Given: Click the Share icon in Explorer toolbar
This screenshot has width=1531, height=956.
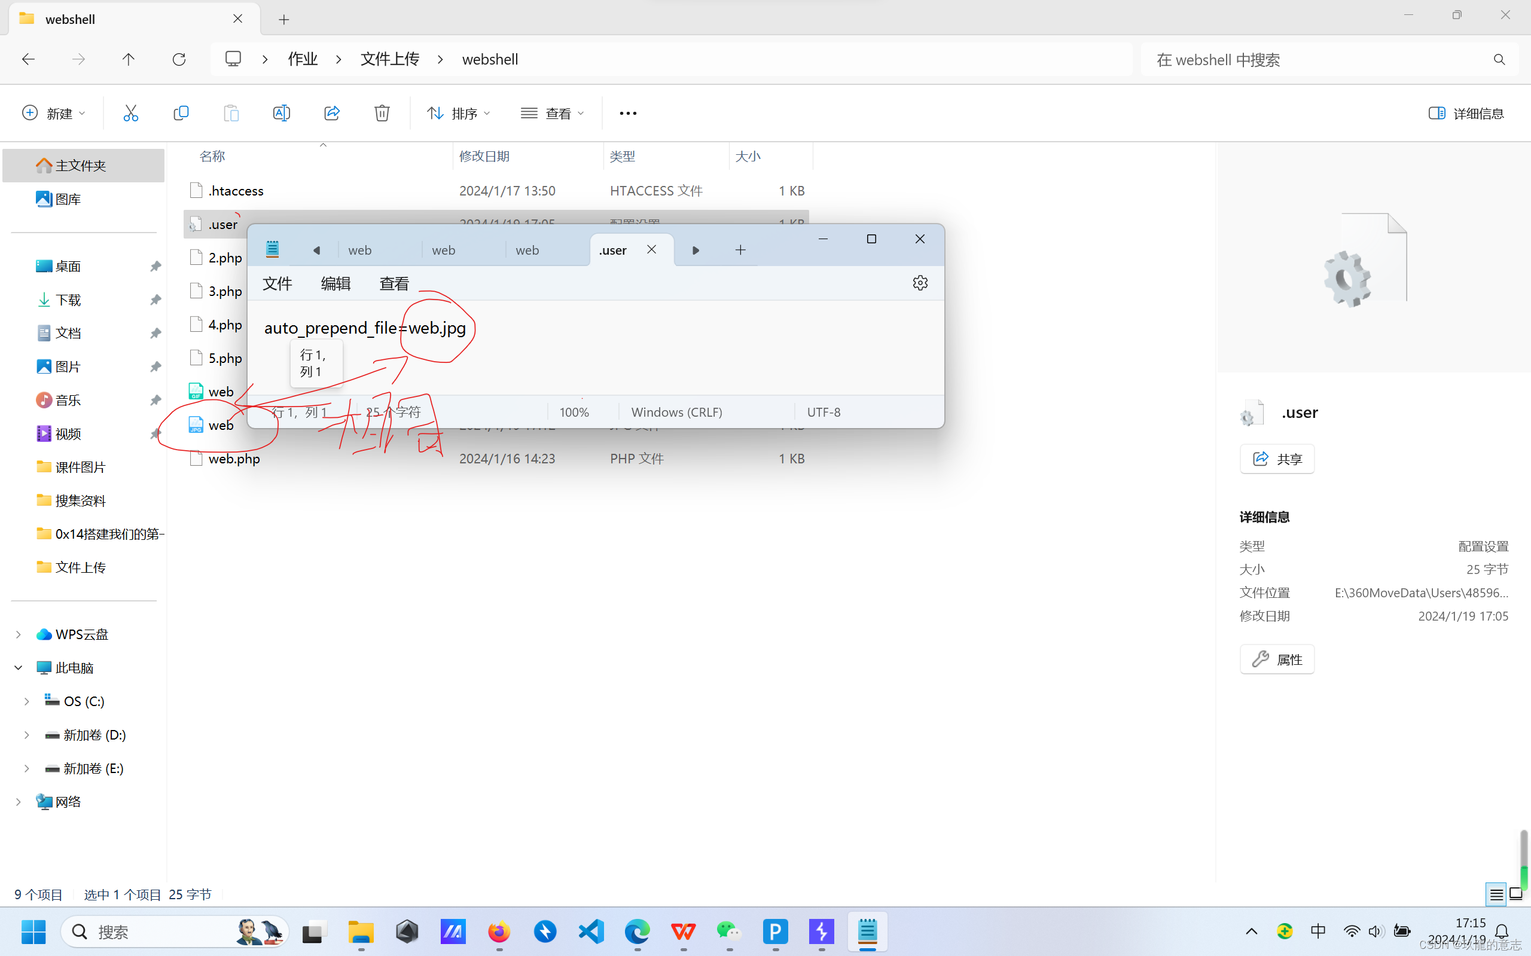Looking at the screenshot, I should click(x=332, y=113).
